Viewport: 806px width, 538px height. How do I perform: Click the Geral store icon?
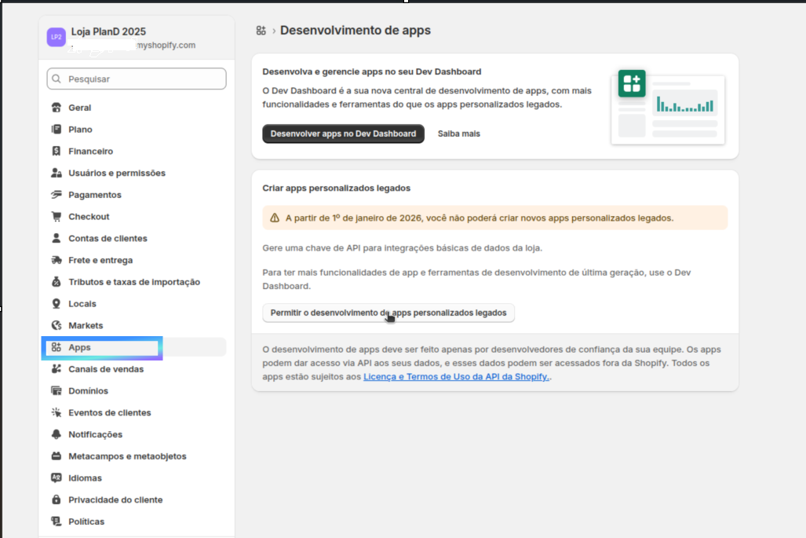(56, 108)
